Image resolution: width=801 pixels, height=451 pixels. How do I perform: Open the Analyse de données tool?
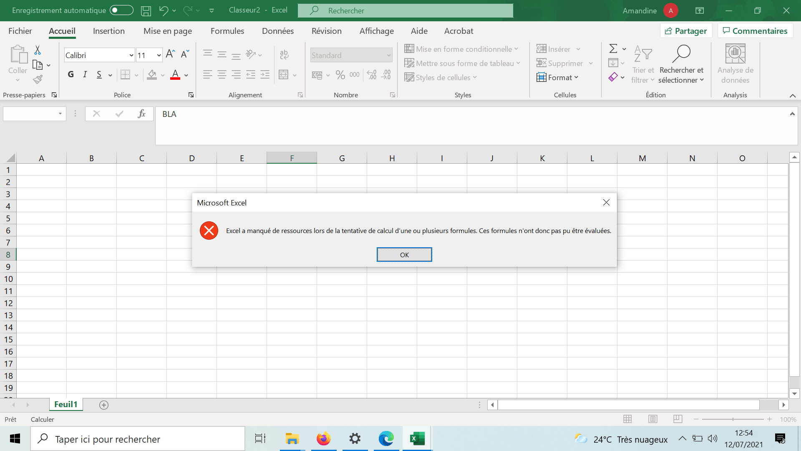coord(736,63)
